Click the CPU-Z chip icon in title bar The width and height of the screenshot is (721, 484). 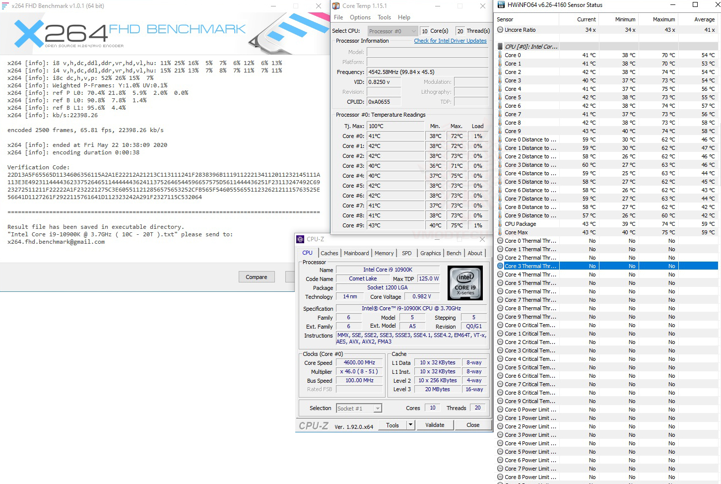(x=300, y=239)
